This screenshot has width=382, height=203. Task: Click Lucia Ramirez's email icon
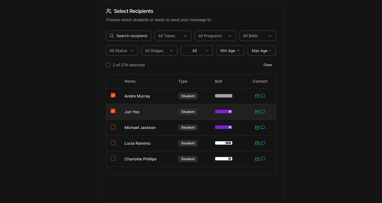coord(257,143)
